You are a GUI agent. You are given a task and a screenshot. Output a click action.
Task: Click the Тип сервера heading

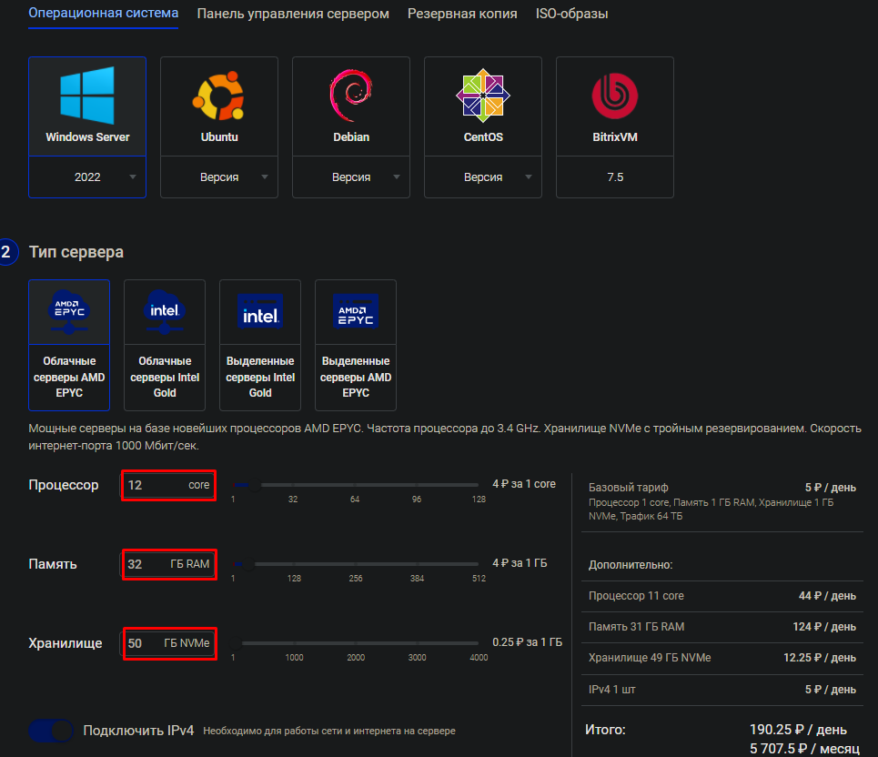coord(76,252)
